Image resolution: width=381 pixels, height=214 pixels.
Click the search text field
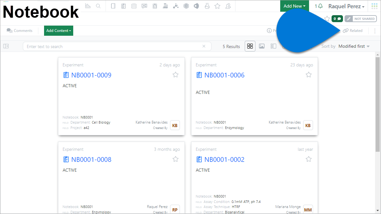[117, 46]
